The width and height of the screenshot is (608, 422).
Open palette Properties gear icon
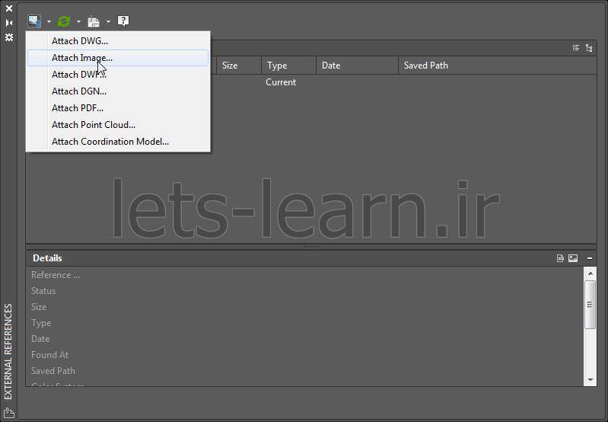click(x=9, y=37)
